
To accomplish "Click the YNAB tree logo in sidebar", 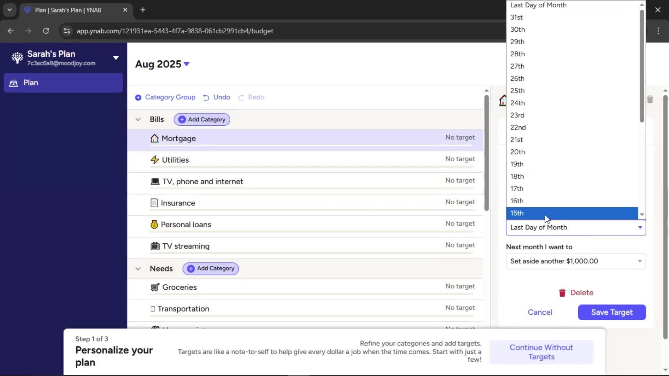I will coord(17,58).
